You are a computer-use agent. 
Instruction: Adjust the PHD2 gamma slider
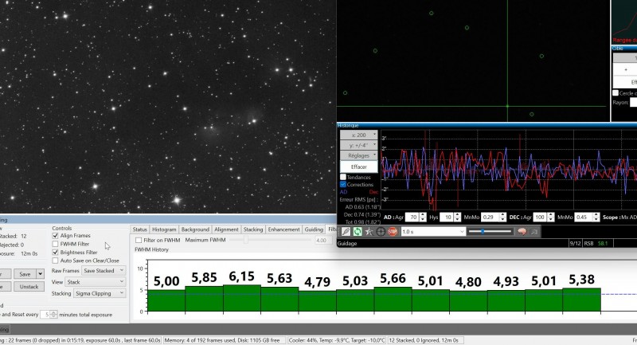[x=490, y=232]
